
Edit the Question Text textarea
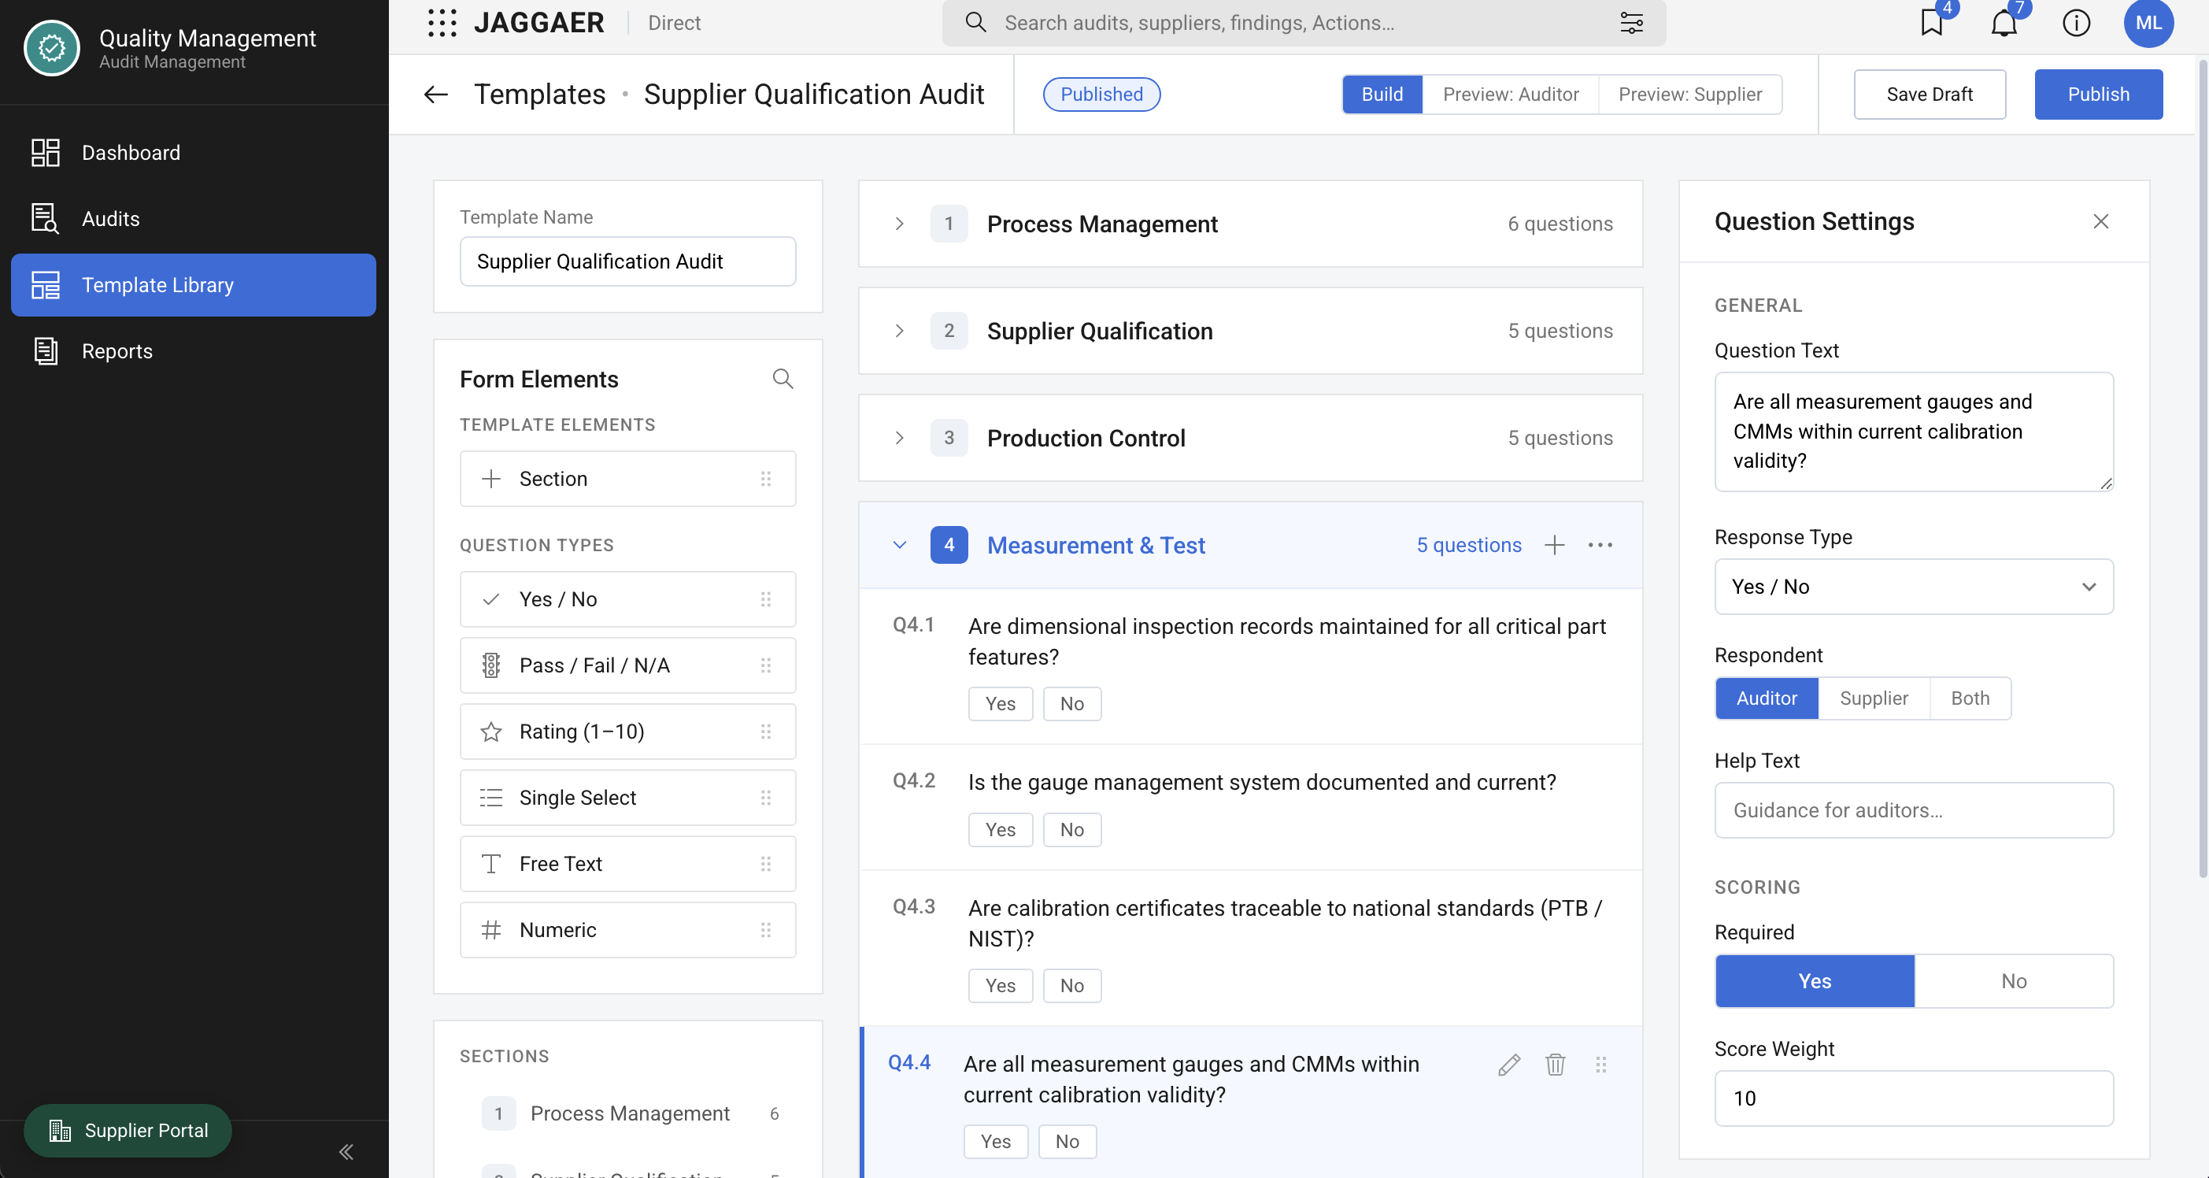coord(1913,432)
